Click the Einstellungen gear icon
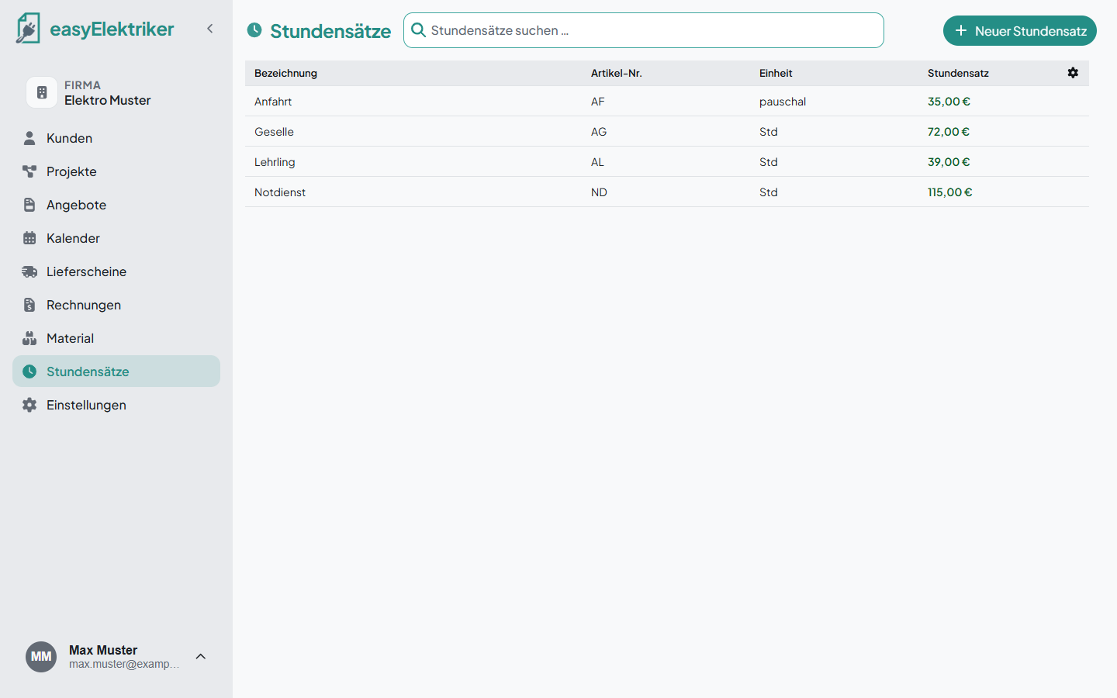The image size is (1117, 698). [x=29, y=405]
